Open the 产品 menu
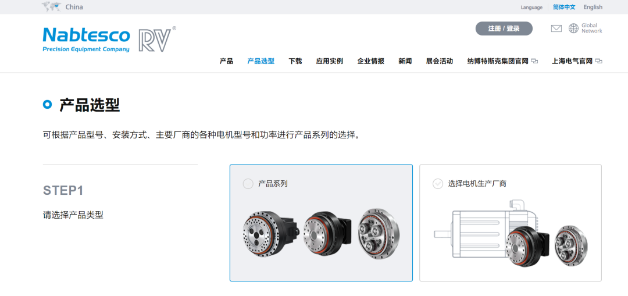 (x=226, y=61)
